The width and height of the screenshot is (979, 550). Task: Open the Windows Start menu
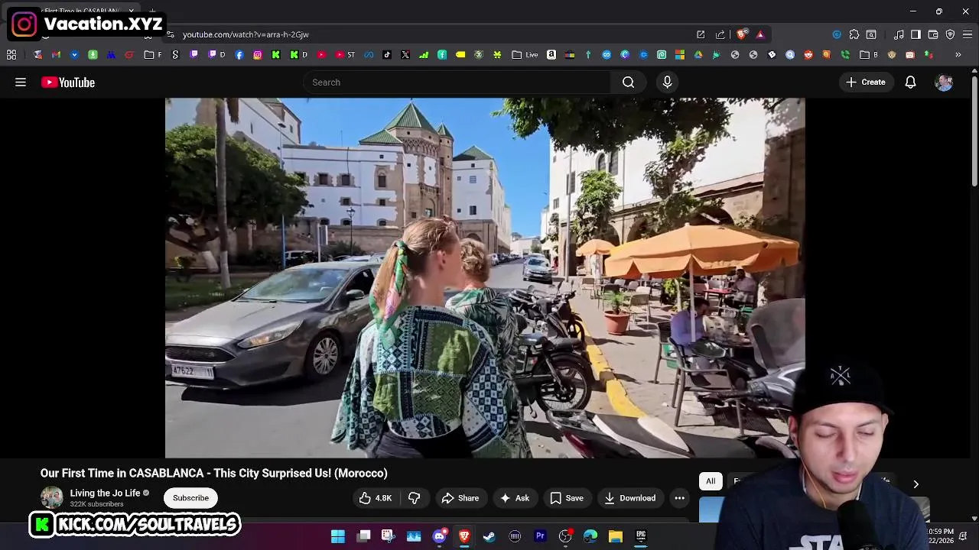click(x=338, y=536)
